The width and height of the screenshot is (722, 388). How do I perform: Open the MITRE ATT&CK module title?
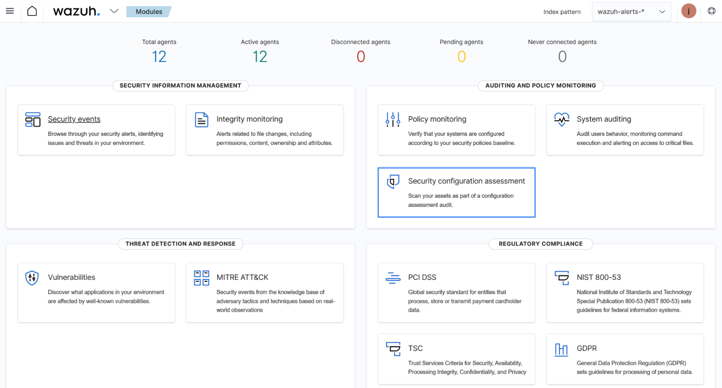click(x=242, y=277)
